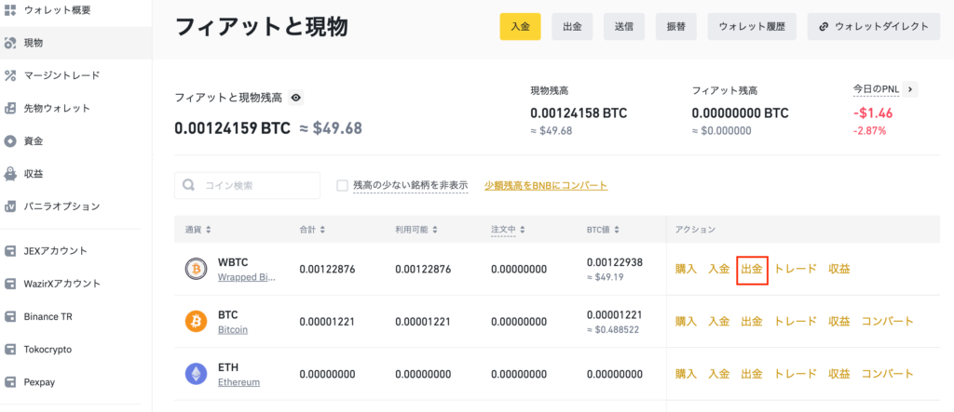954x412 pixels.
Task: Click Wrapped Bi... link under WBTC
Action: tap(247, 278)
